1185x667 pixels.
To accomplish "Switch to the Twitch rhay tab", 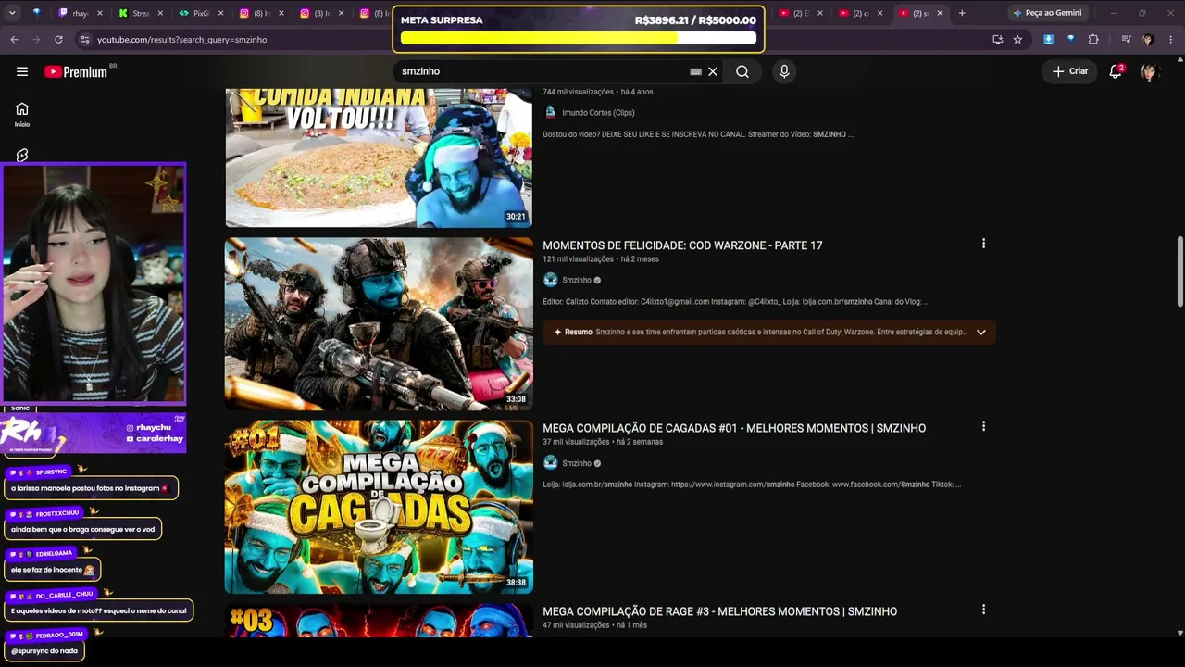I will click(x=80, y=13).
